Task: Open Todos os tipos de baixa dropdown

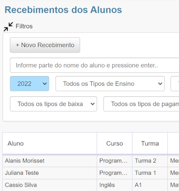Action: pyautogui.click(x=53, y=104)
